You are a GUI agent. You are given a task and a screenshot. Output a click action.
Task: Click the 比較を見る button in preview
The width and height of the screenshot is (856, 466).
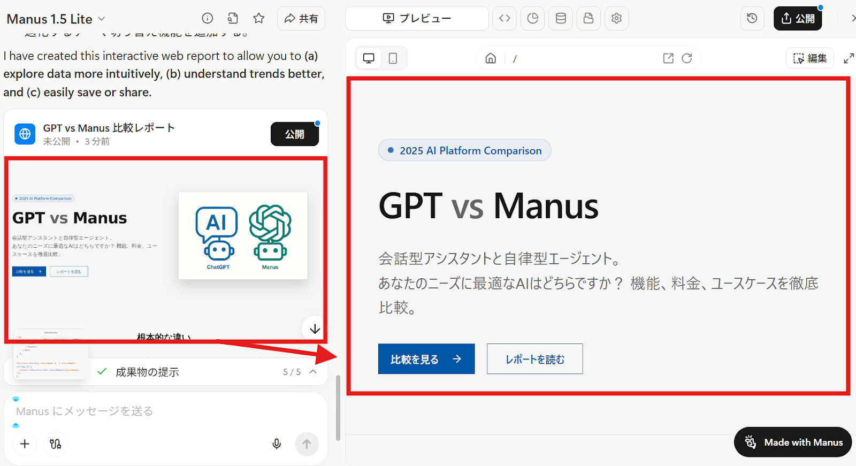[426, 359]
